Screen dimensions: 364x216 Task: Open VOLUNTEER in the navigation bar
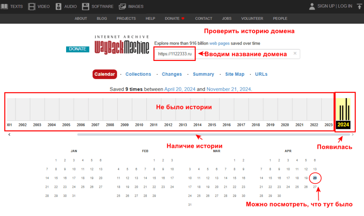[x=252, y=18]
